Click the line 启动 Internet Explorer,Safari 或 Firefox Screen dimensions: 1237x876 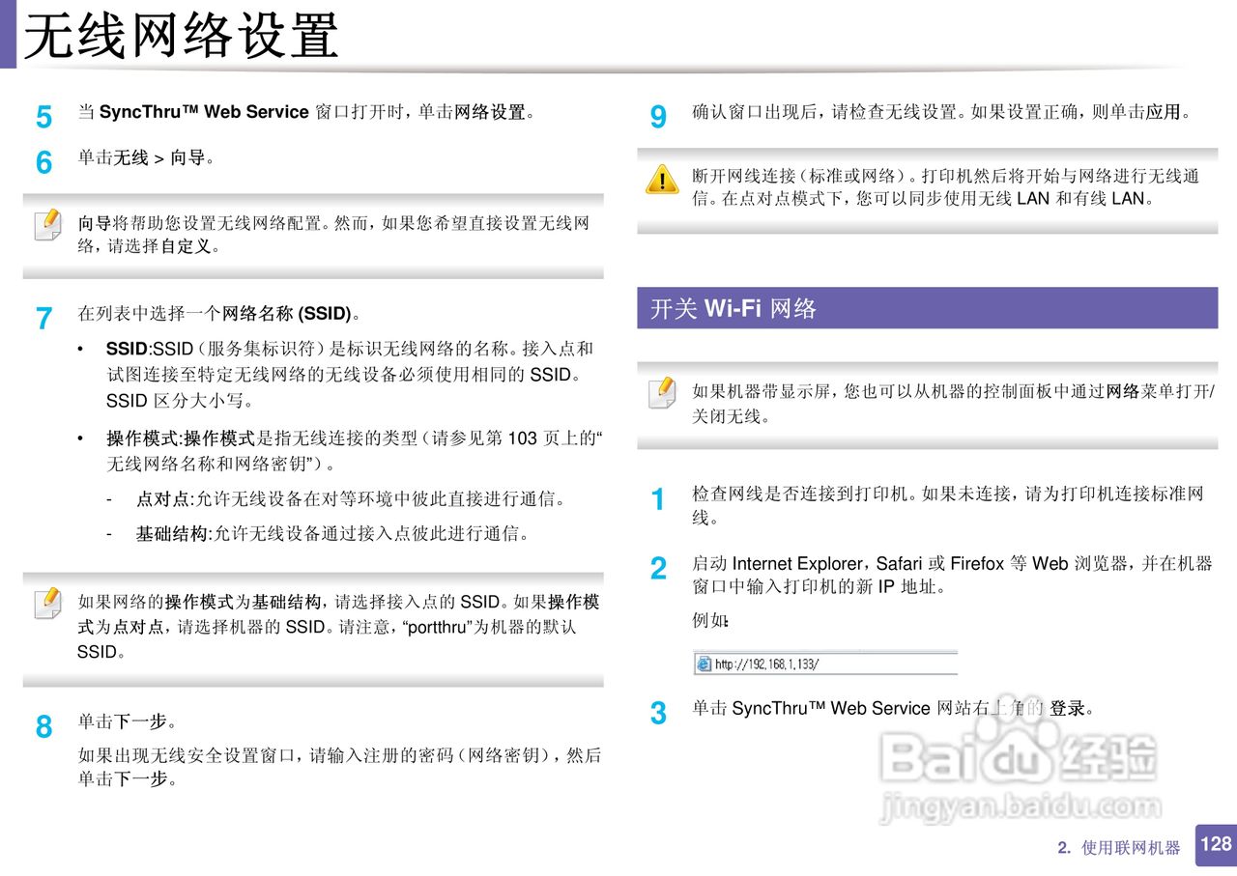click(952, 564)
